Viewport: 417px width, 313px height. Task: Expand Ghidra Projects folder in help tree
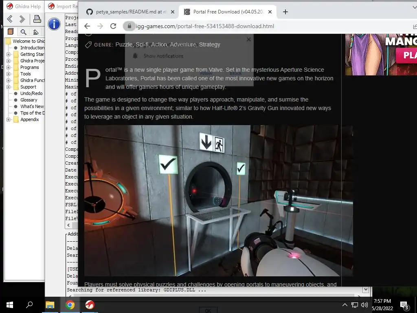coord(8,61)
